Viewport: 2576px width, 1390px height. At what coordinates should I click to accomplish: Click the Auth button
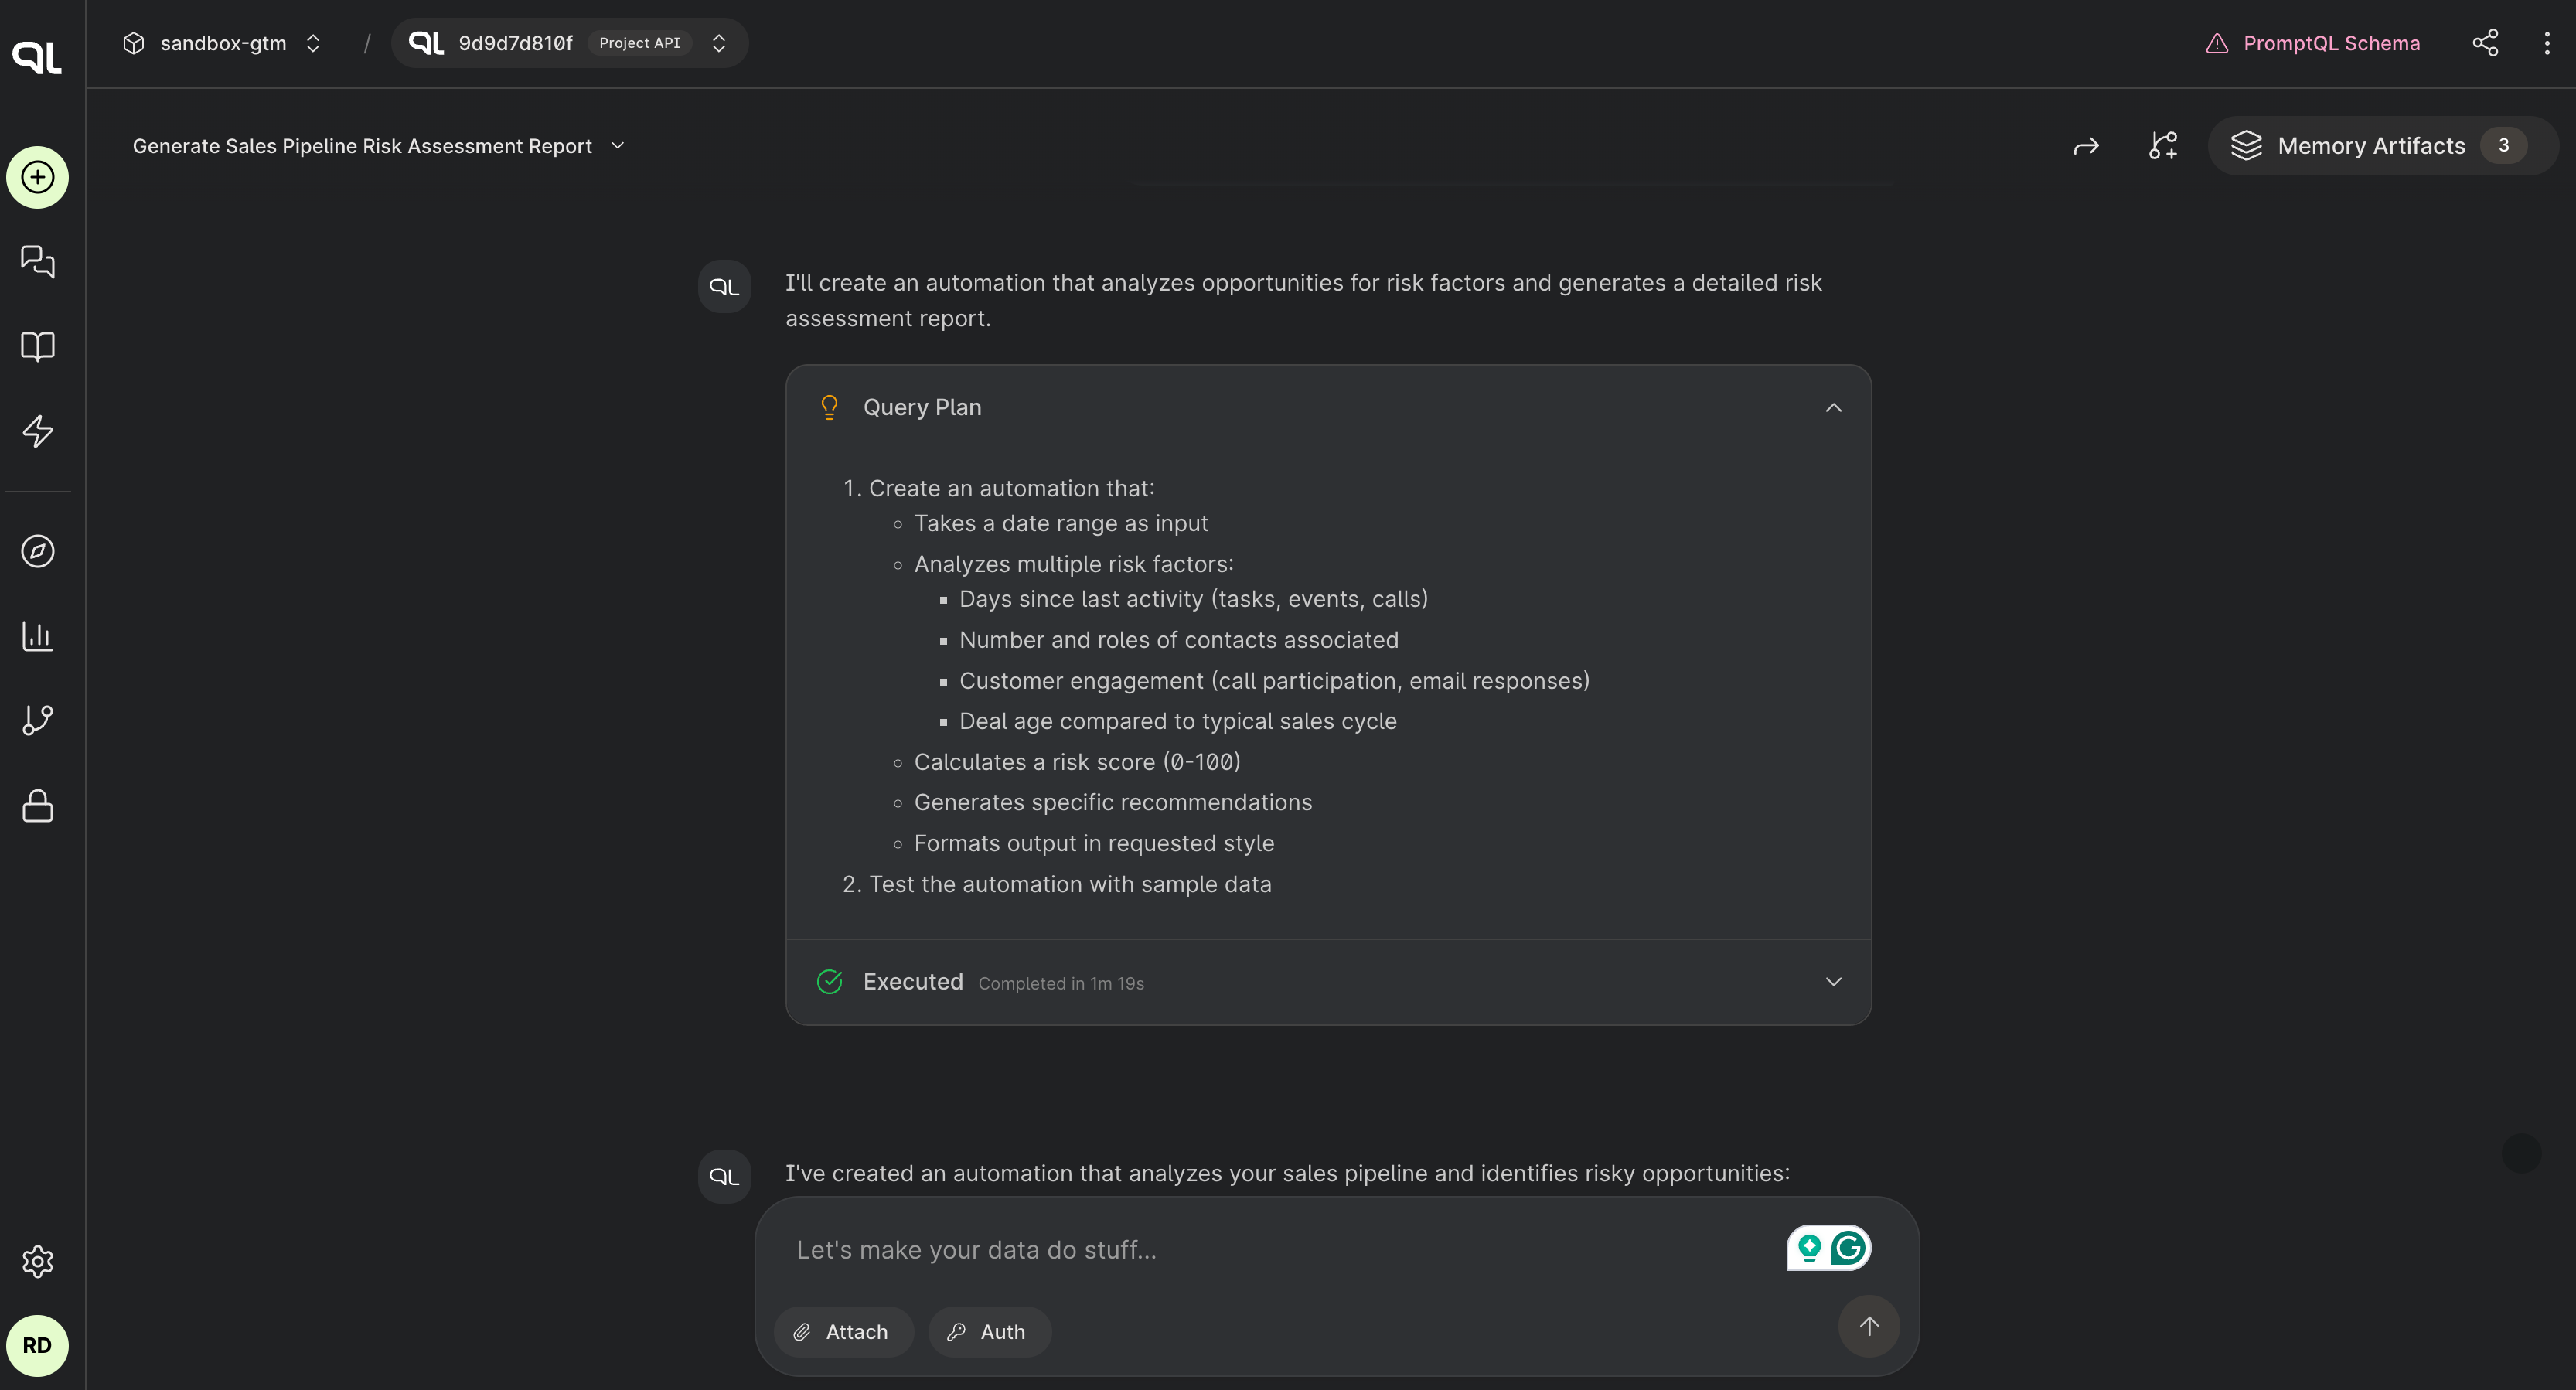pyautogui.click(x=989, y=1332)
